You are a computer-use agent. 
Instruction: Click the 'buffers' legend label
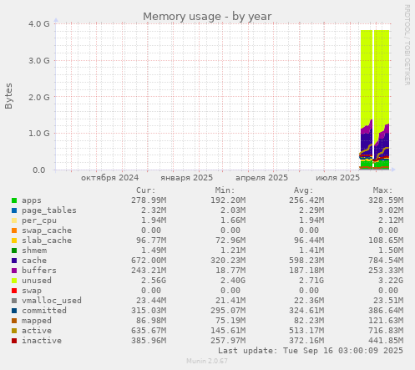click(39, 271)
